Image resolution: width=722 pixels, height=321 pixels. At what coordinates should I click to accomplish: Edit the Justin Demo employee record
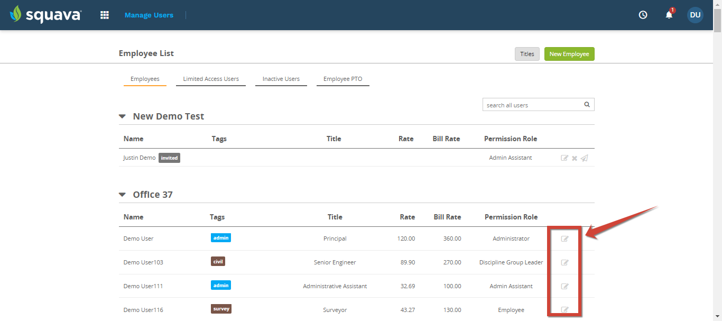[x=564, y=158]
